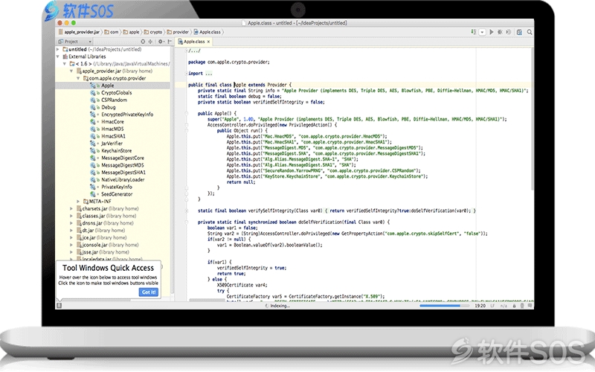Click the Collapse All icon in Project panel
This screenshot has width=595, height=372.
click(x=150, y=42)
